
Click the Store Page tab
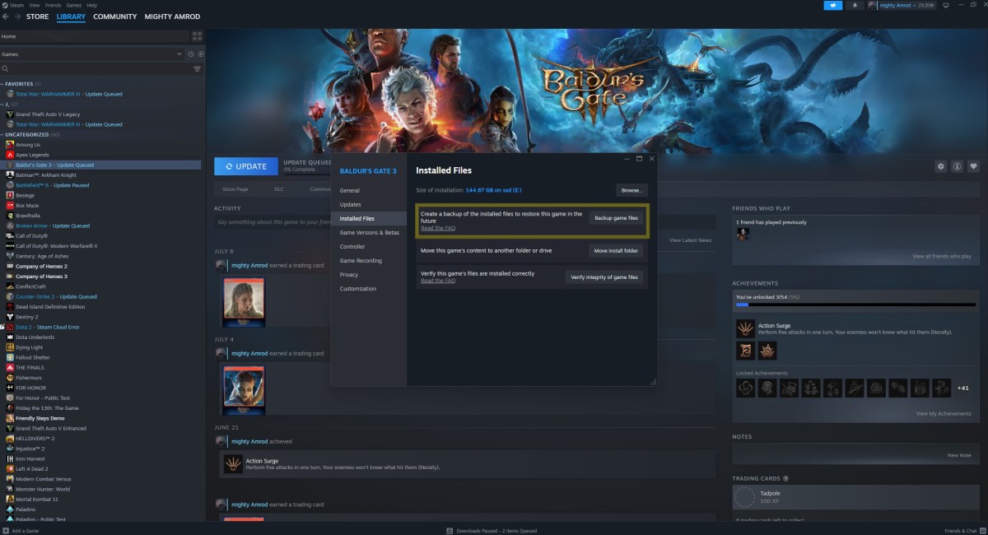pos(237,188)
